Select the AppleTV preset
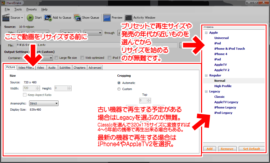This screenshot has width=270, height=163. coord(221,65)
